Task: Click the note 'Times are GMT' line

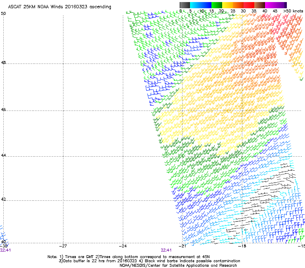Action: (x=129, y=257)
